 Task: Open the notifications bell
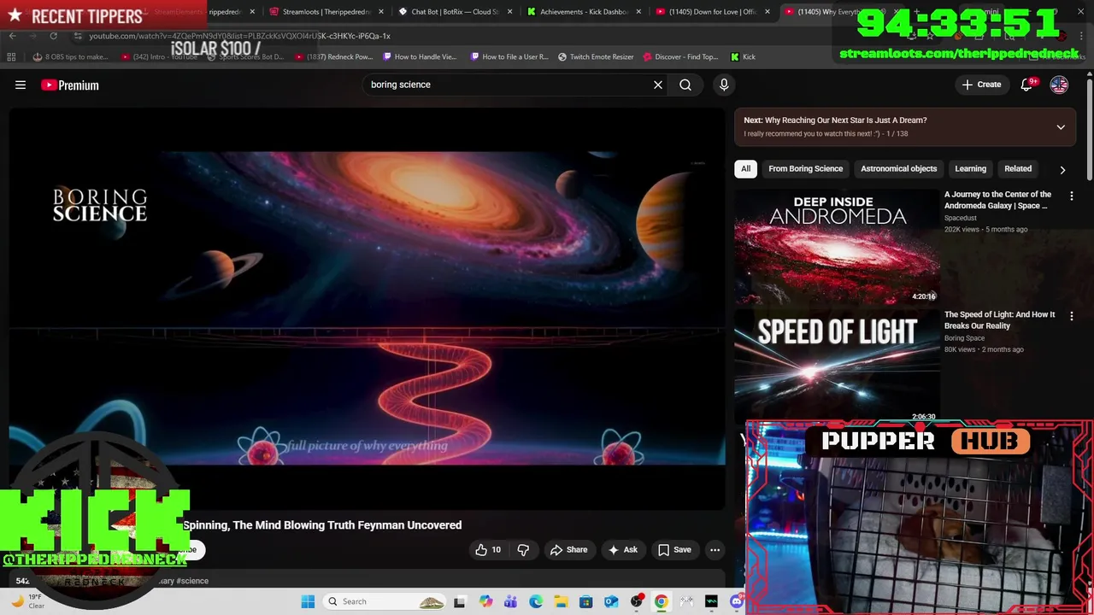(x=1026, y=85)
